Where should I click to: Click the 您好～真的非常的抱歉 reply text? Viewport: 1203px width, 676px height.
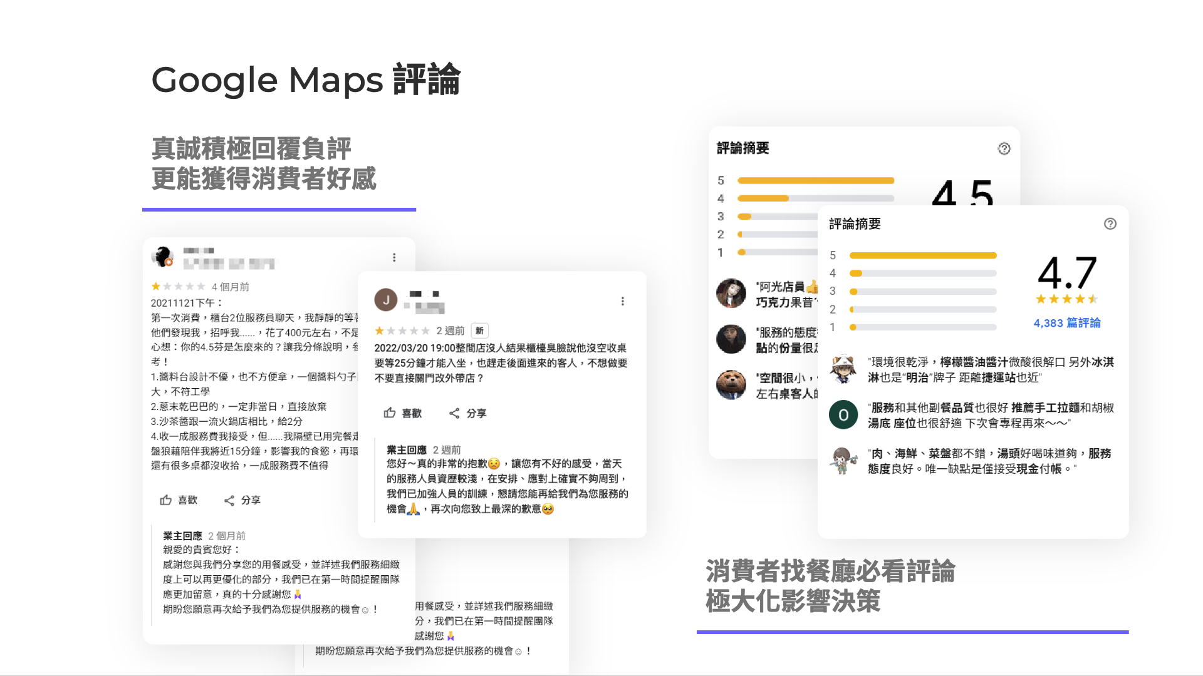(x=507, y=486)
